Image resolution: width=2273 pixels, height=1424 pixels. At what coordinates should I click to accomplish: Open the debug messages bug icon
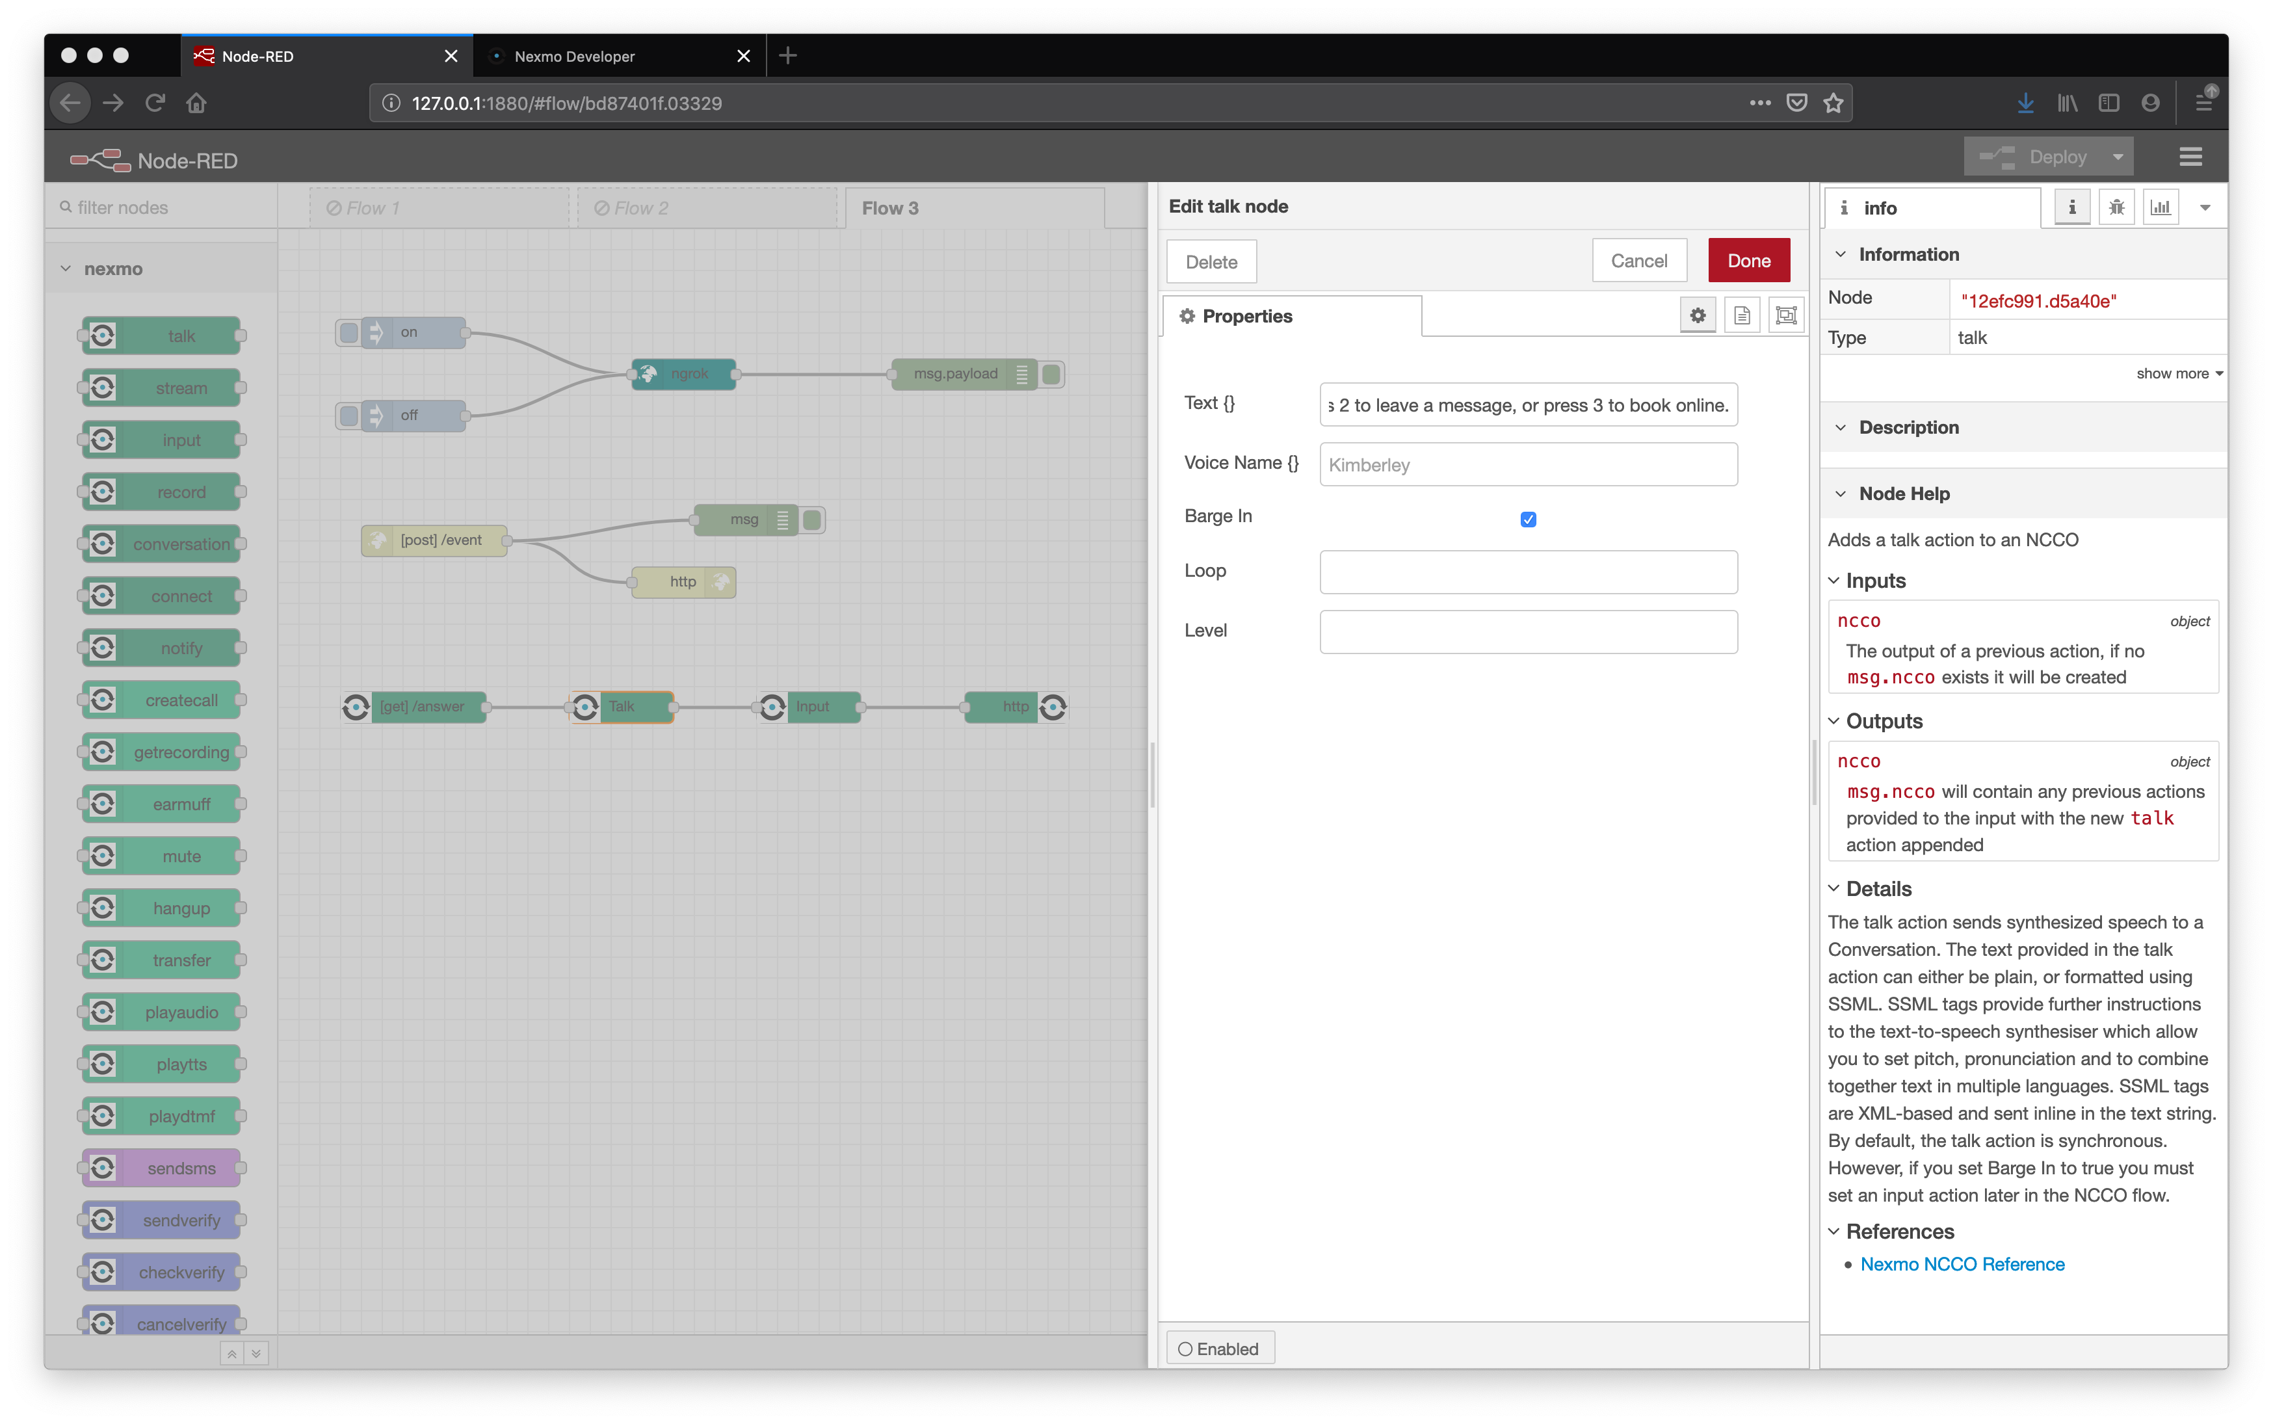pos(2116,207)
